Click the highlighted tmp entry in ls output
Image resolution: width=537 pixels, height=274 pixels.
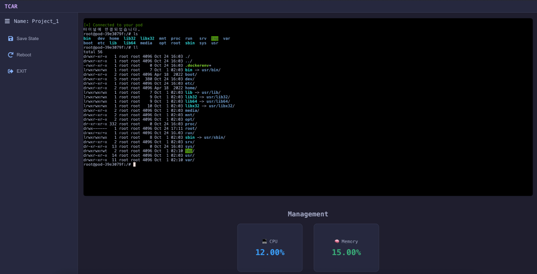coord(215,39)
